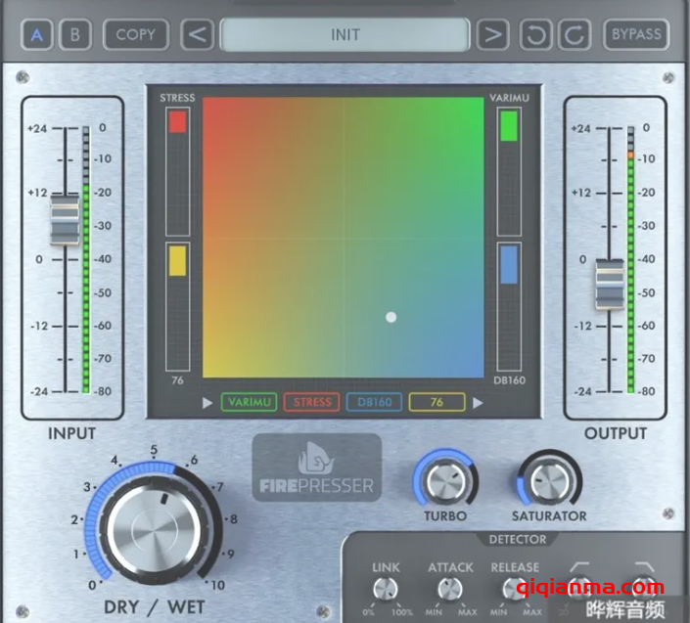Open the INIT preset name display

[x=345, y=35]
